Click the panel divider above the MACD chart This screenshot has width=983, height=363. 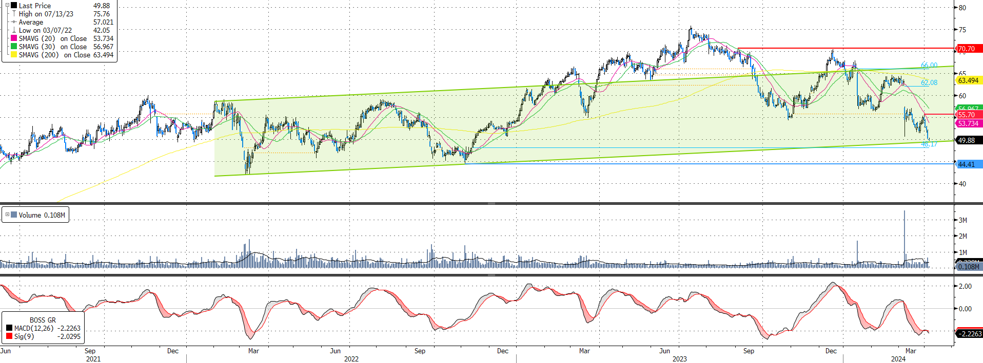pyautogui.click(x=491, y=275)
